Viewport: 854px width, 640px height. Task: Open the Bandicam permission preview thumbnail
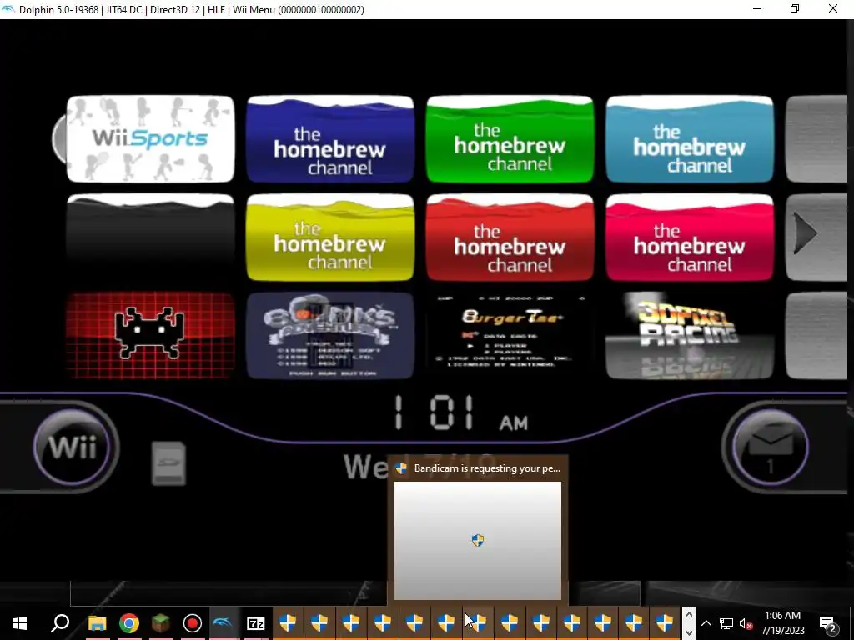point(478,540)
